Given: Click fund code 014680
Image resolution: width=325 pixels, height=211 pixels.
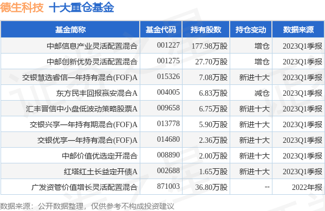Looking at the screenshot, I should (x=168, y=140).
